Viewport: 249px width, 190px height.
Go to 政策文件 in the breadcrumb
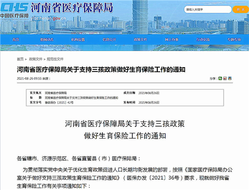point(36,59)
